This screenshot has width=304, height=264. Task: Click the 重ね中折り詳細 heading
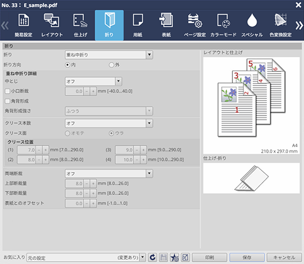(x=21, y=74)
